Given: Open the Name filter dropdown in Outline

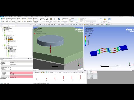Looking at the screenshot, I should pos(5,26).
